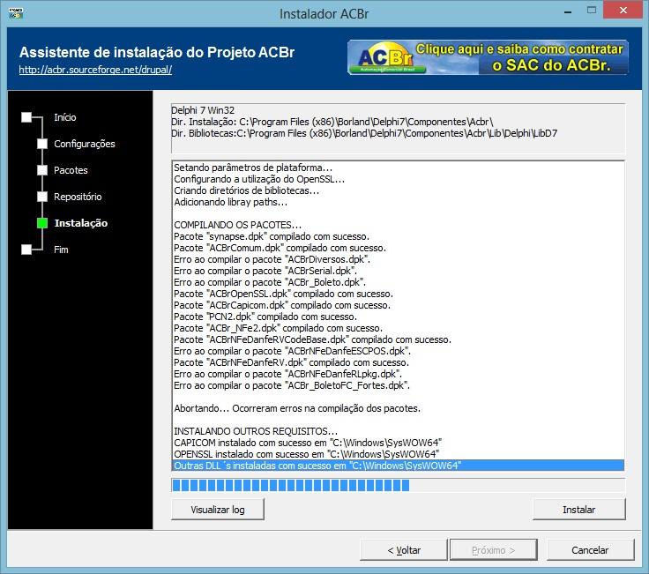This screenshot has width=649, height=574.
Task: Open the acbr.sourceforge.net/drupal link
Action: tap(95, 70)
